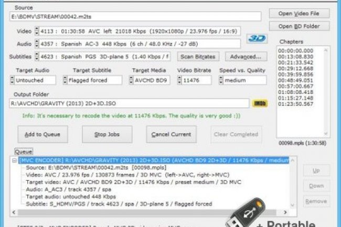Select chapter 00:13:08.830
The image size is (341, 227).
click(295, 57)
